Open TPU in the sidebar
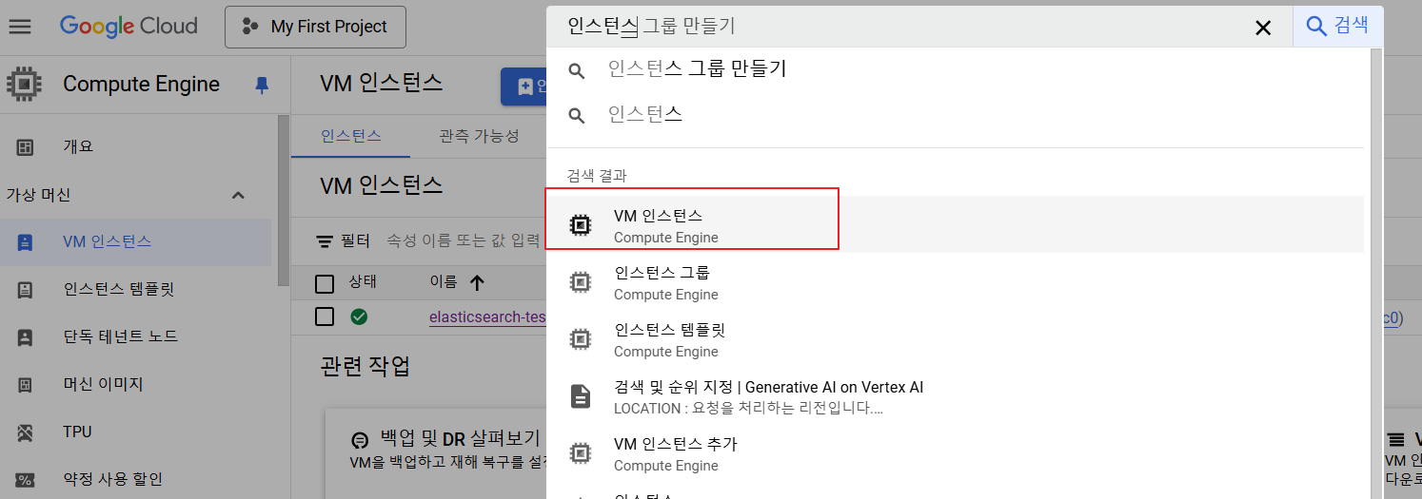1422x499 pixels. point(77,432)
